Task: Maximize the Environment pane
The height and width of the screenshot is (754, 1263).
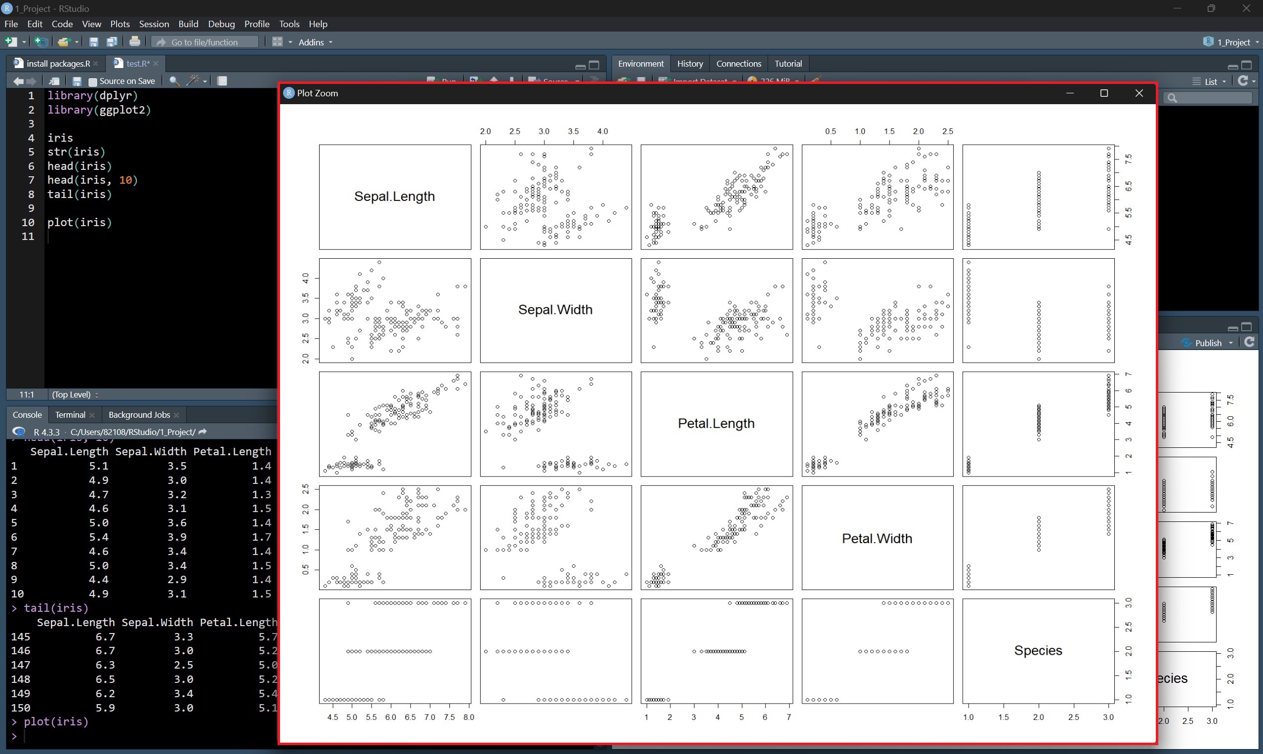Action: (1247, 65)
